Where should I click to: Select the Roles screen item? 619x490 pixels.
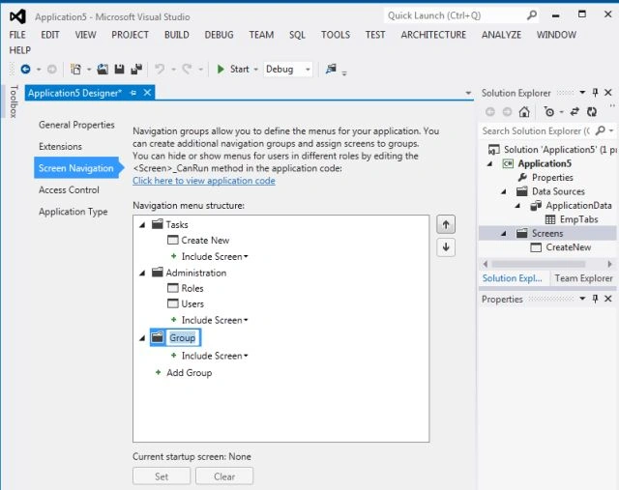click(186, 288)
